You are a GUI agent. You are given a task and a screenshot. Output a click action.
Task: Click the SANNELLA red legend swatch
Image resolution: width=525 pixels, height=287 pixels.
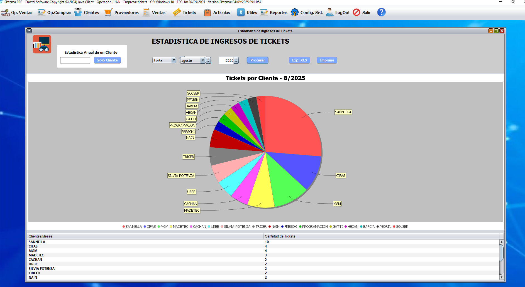(x=124, y=227)
